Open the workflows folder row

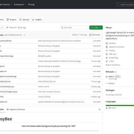point(6,41)
